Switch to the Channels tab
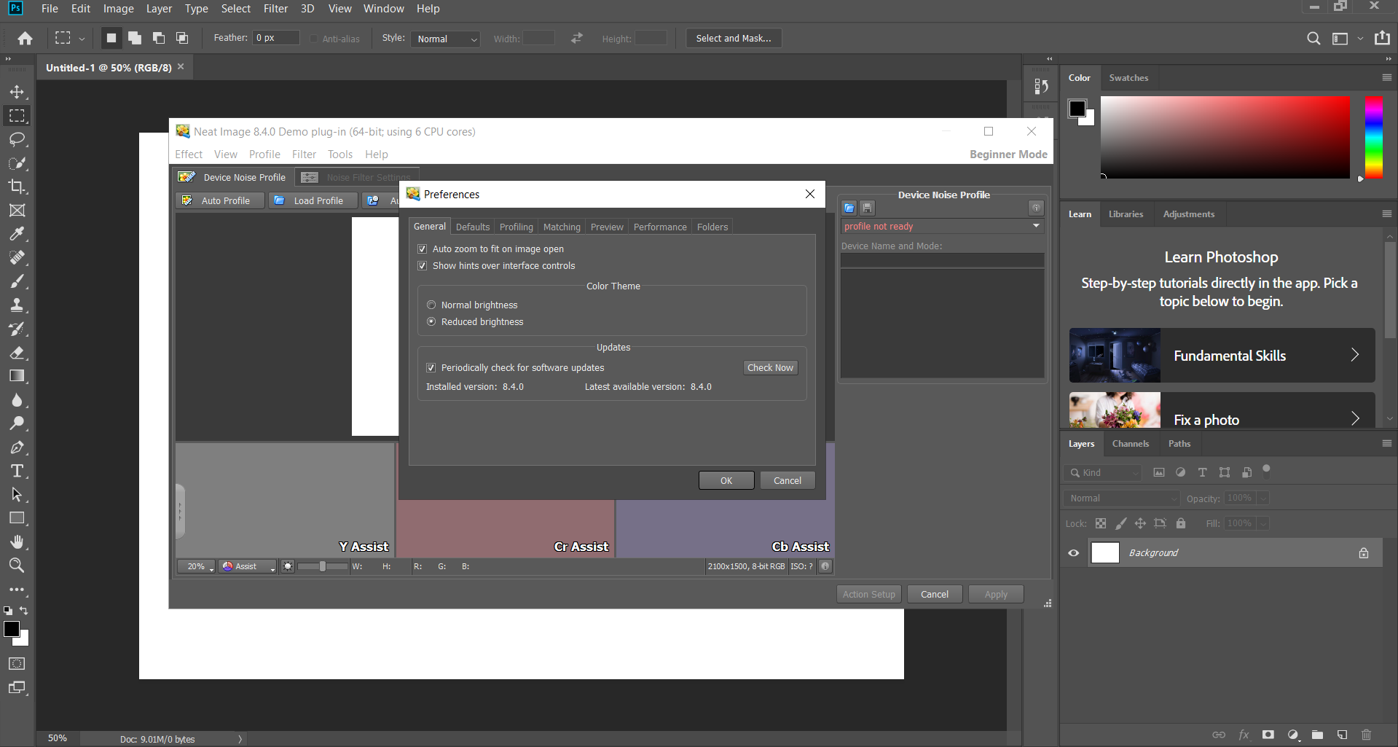The width and height of the screenshot is (1398, 747). point(1131,444)
